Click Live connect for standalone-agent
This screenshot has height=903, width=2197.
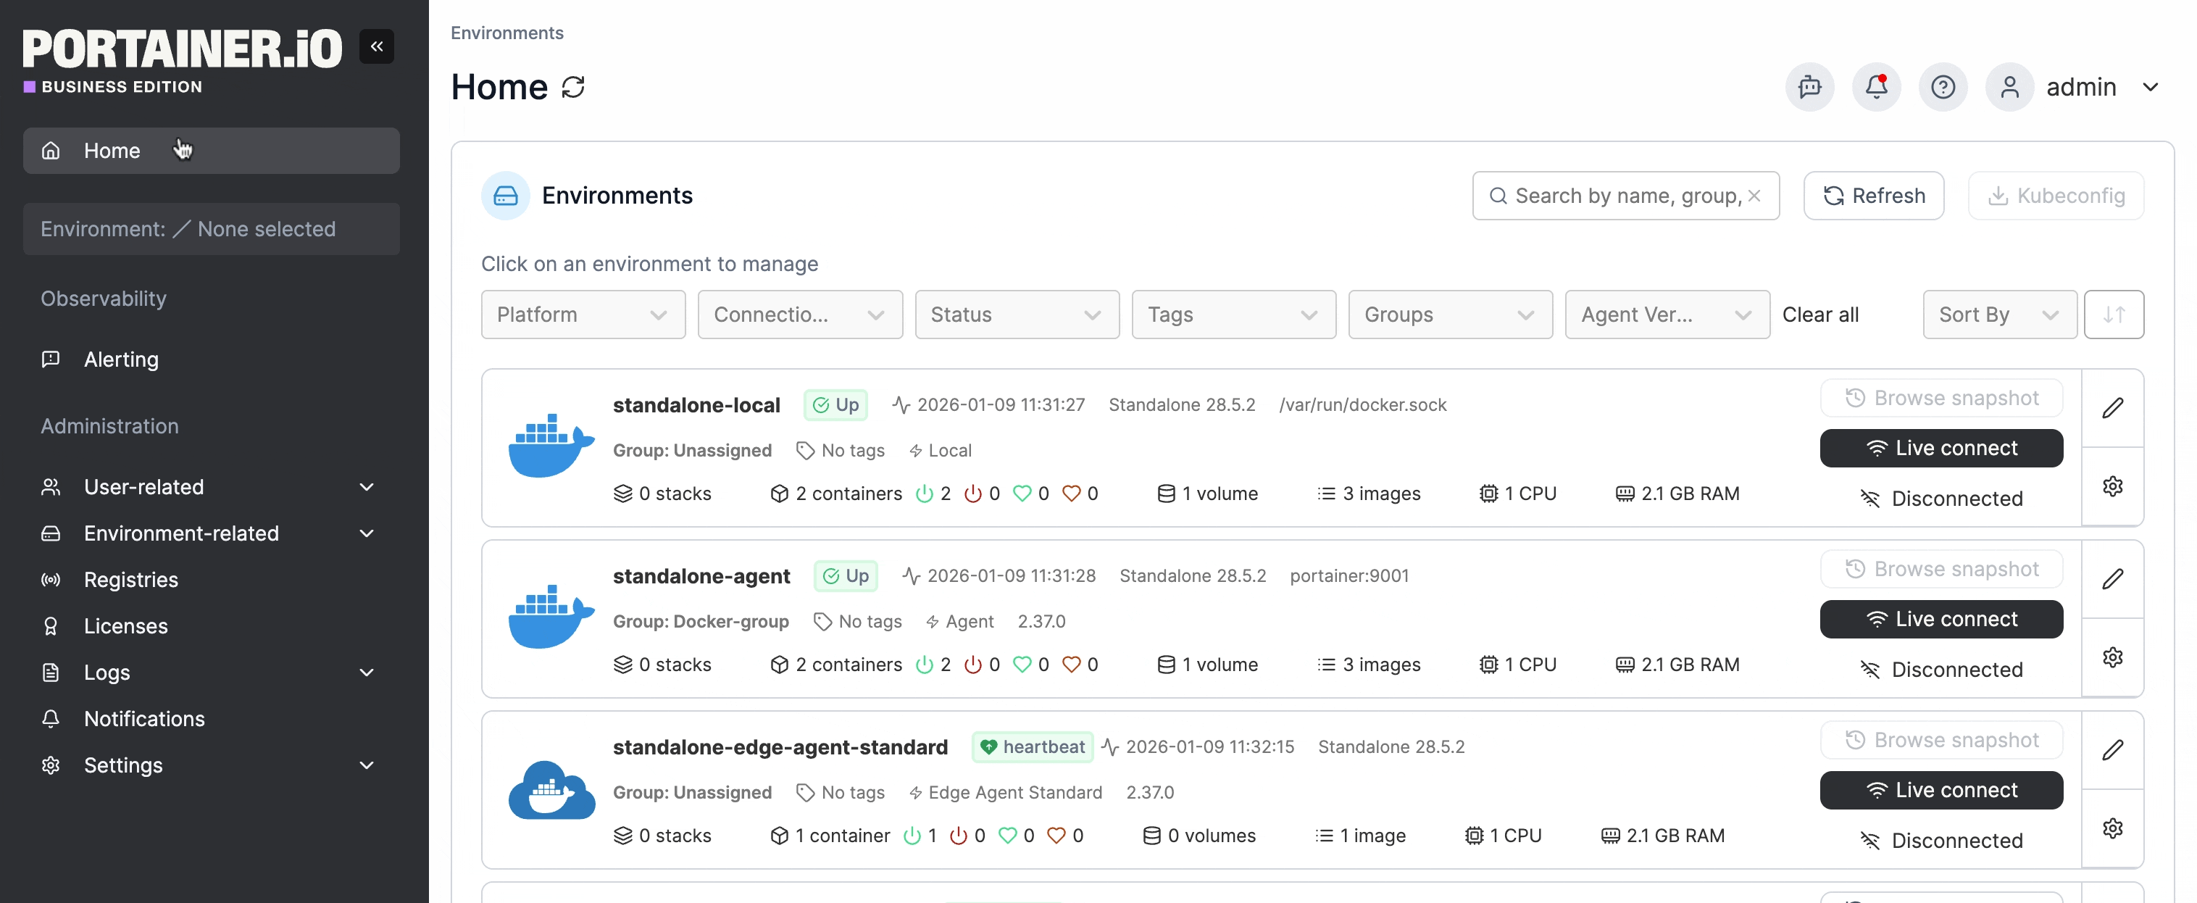pyautogui.click(x=1940, y=619)
